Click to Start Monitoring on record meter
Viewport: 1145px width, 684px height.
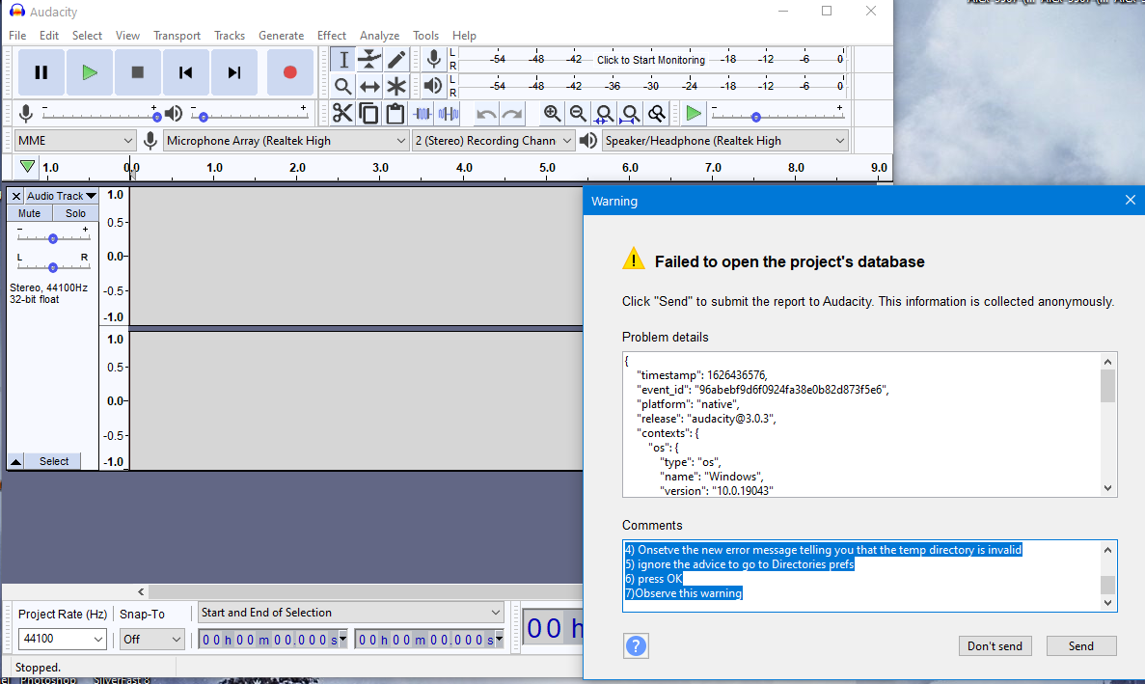click(651, 60)
